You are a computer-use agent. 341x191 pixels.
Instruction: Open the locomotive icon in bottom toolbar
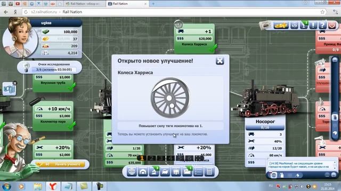[165, 172]
